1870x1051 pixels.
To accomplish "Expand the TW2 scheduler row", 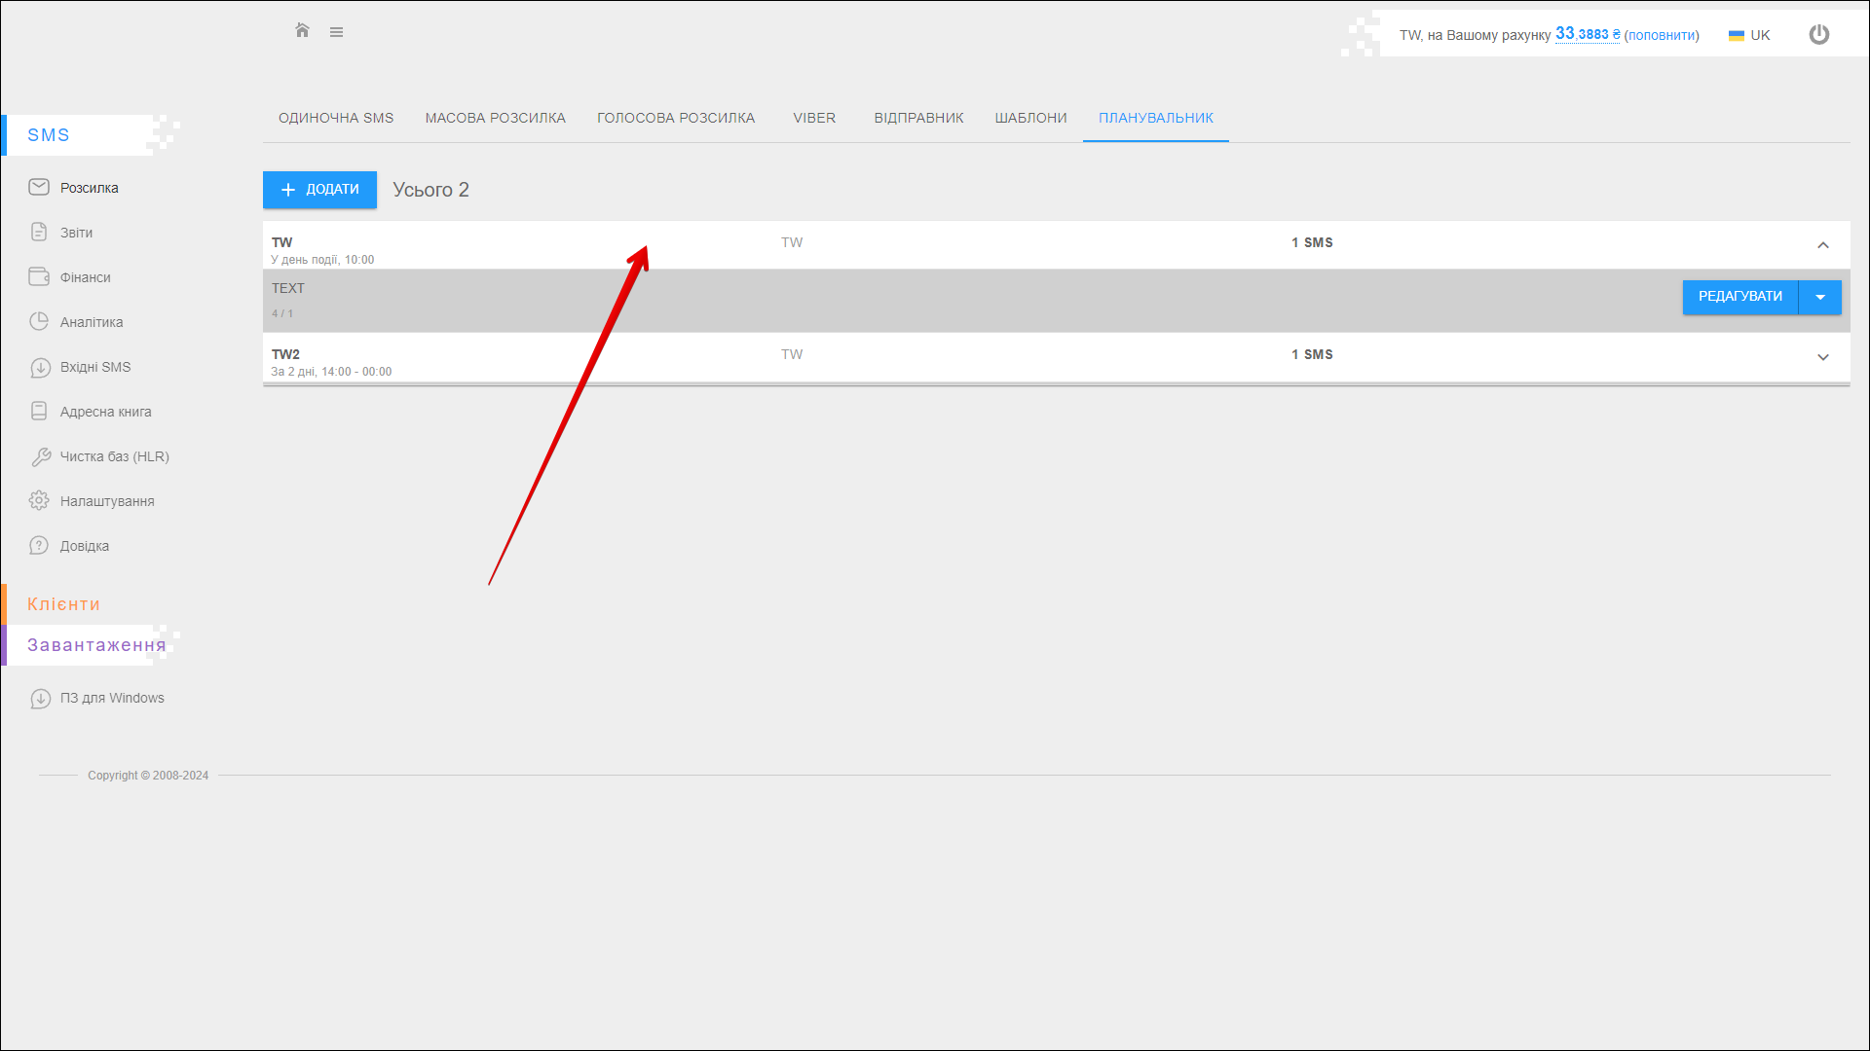I will tap(1822, 357).
